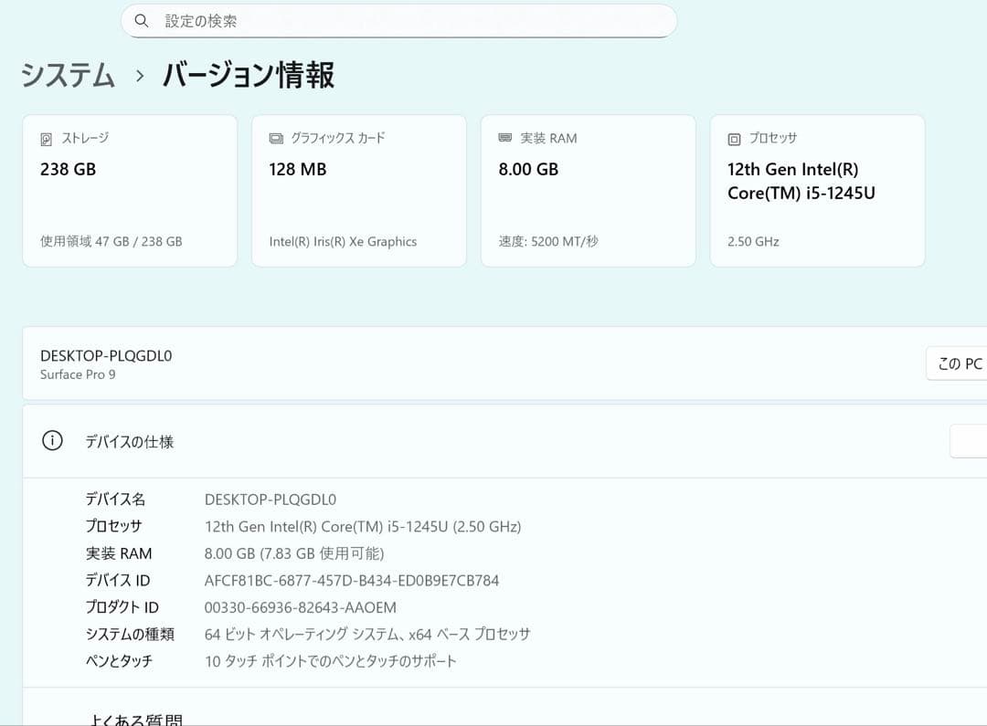
Task: Click the 設定の検索 search field
Action: [399, 20]
